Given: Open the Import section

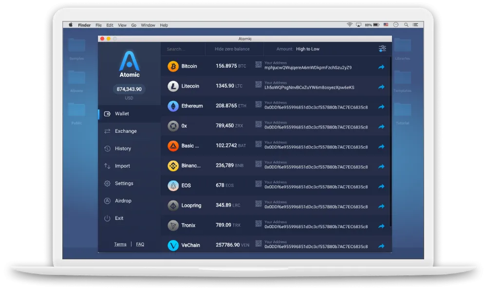Looking at the screenshot, I should tap(129, 166).
